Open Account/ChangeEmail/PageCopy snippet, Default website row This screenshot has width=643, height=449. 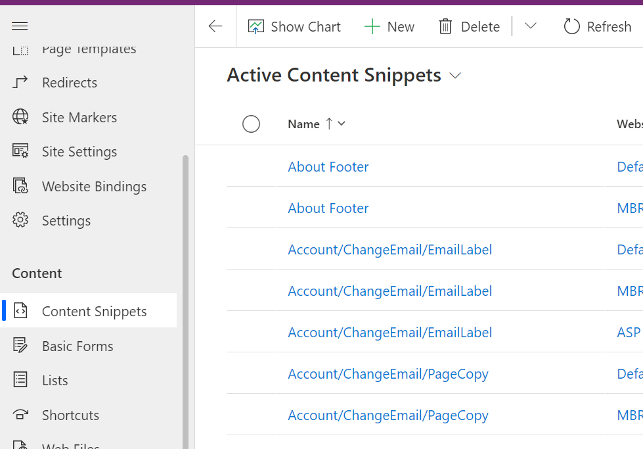(388, 374)
